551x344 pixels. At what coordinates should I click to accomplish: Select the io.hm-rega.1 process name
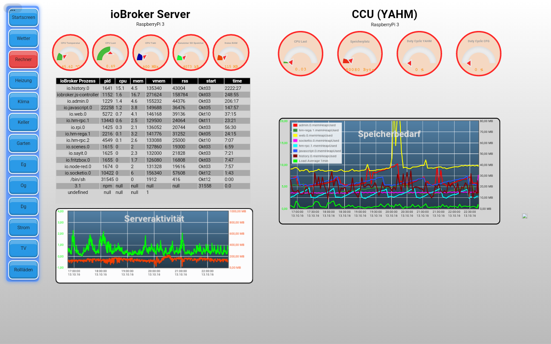[x=78, y=134]
